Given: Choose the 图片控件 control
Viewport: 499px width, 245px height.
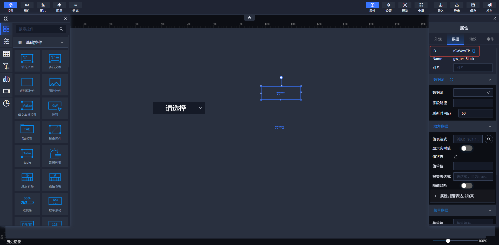Looking at the screenshot, I should point(55,85).
